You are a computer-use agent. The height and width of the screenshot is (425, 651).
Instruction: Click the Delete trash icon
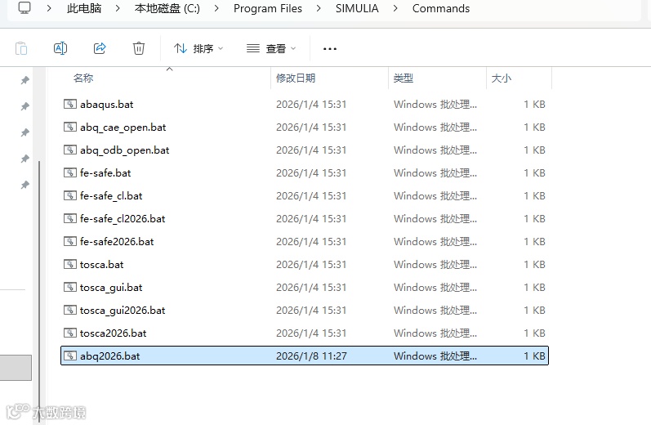[139, 48]
